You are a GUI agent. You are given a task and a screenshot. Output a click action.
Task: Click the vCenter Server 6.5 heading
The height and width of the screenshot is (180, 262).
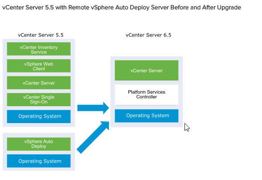(x=148, y=35)
